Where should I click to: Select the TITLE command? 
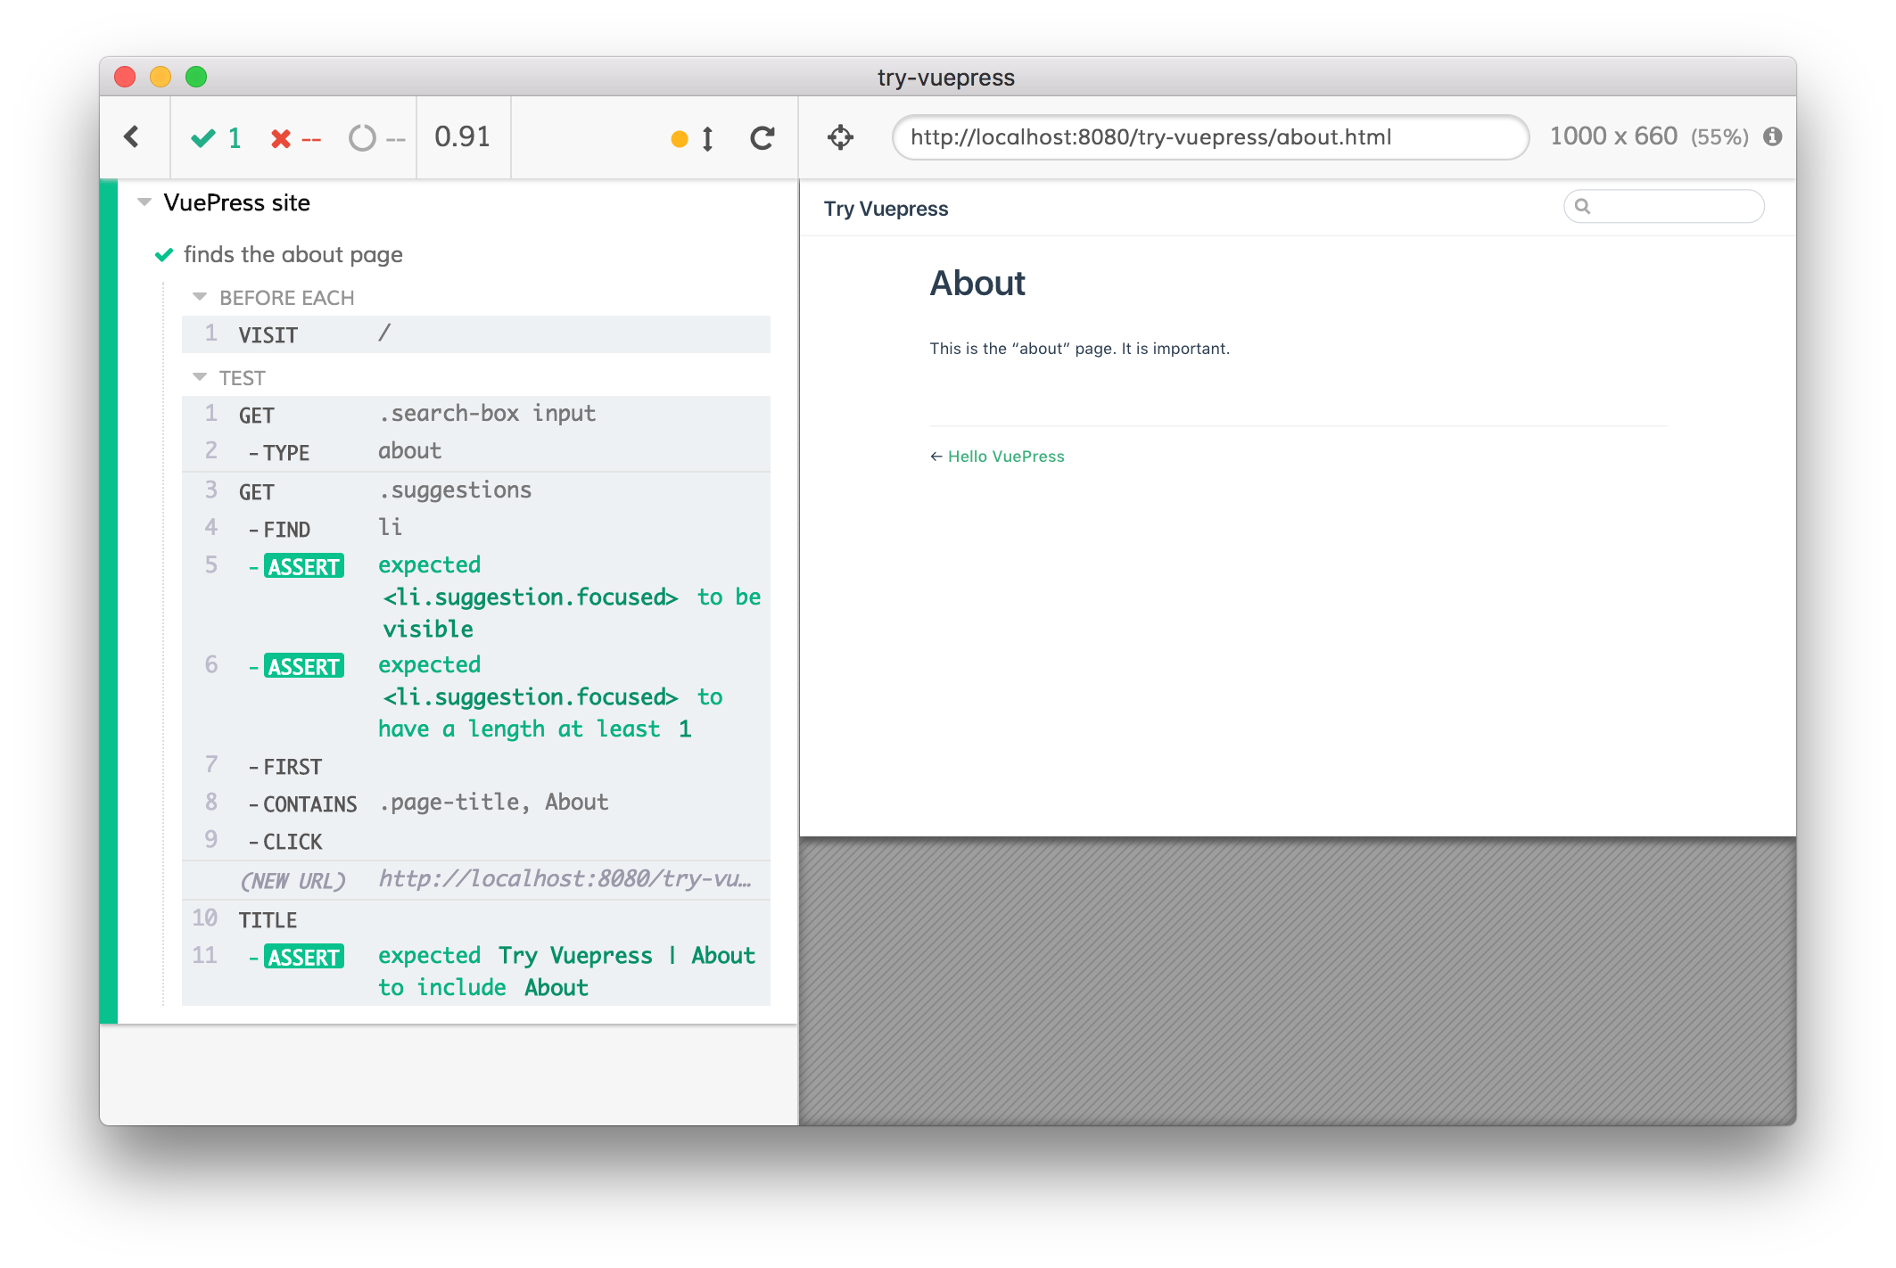[476, 919]
